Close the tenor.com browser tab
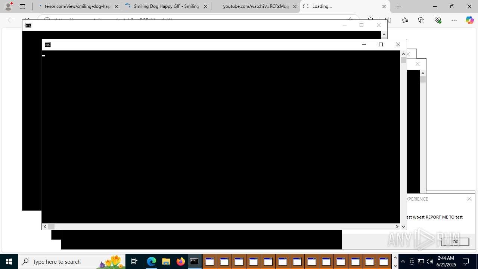478x269 pixels. tap(116, 6)
